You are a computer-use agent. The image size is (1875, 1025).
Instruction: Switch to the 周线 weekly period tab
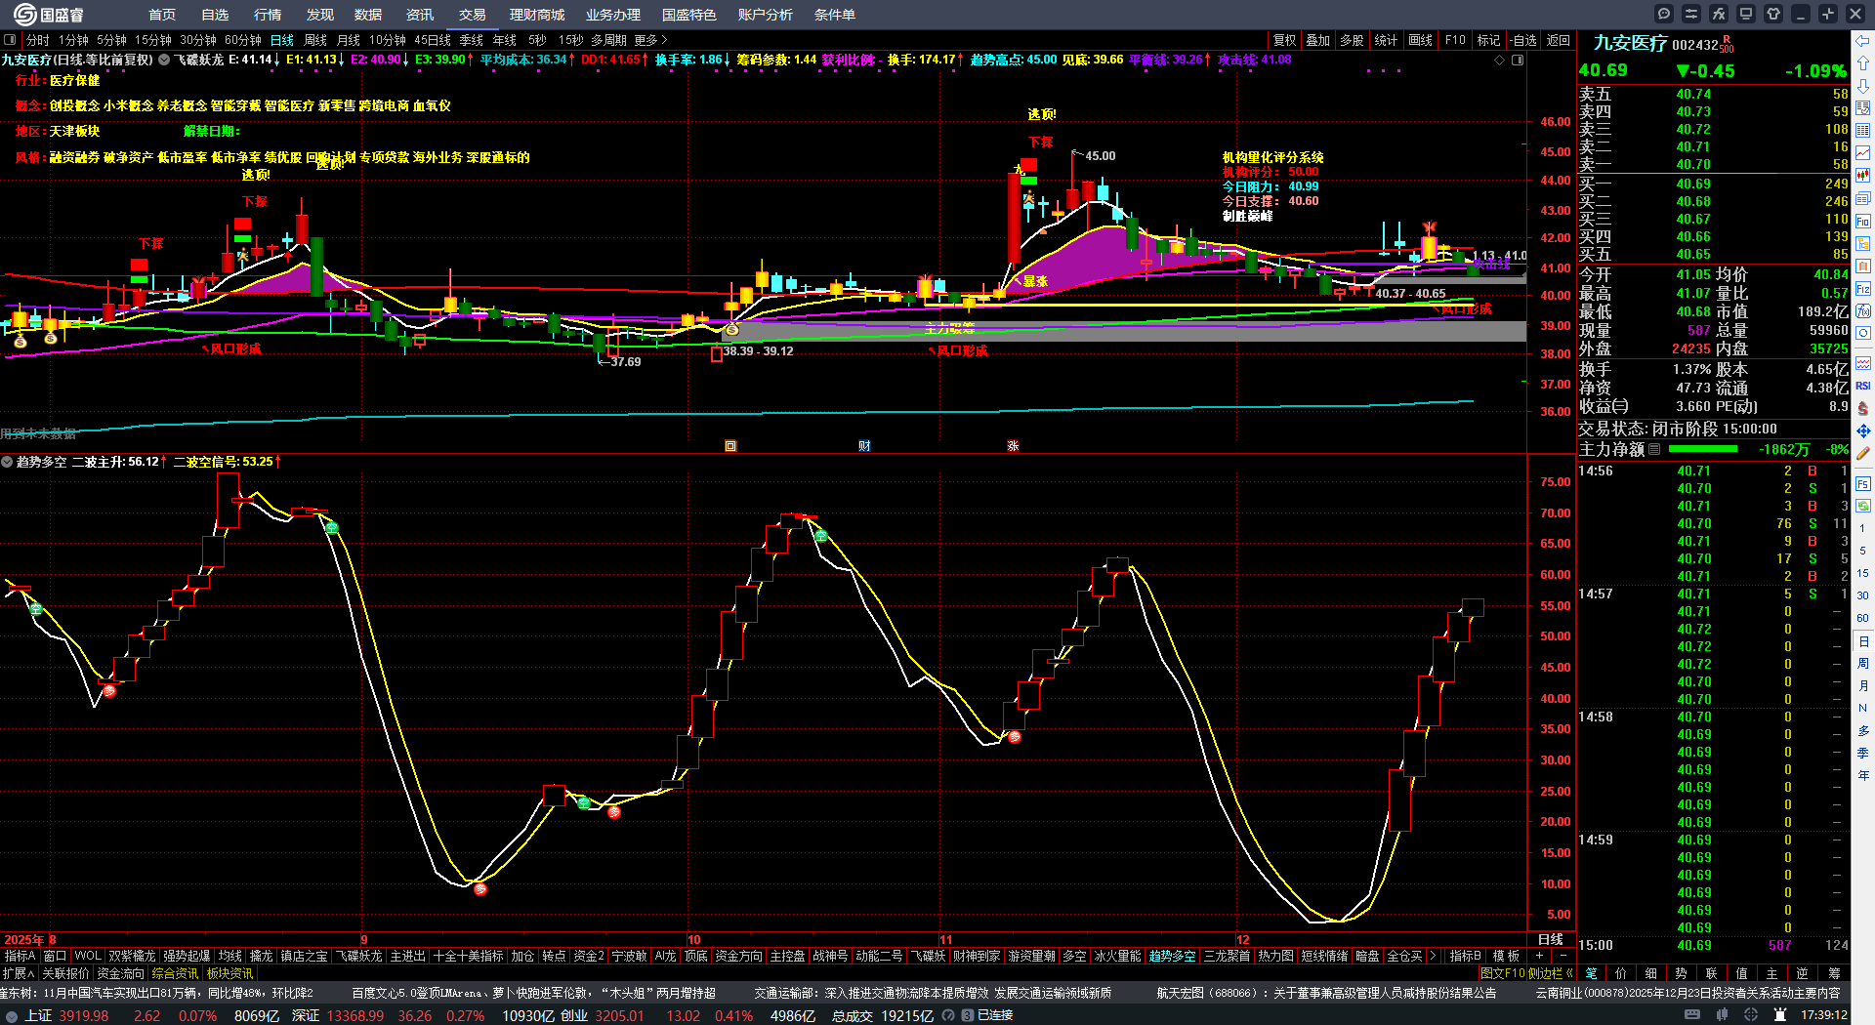(315, 40)
